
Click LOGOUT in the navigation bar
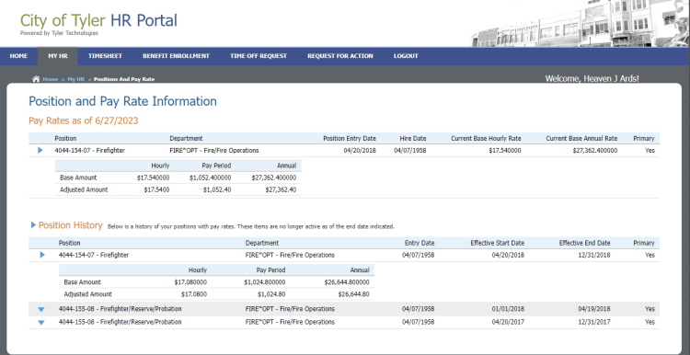click(x=406, y=56)
